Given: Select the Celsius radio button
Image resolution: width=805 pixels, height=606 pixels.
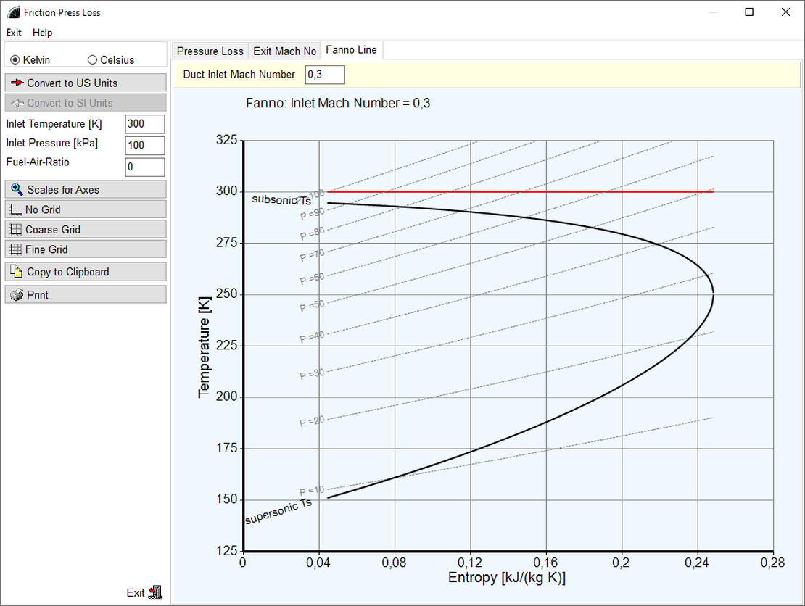Looking at the screenshot, I should click(92, 60).
